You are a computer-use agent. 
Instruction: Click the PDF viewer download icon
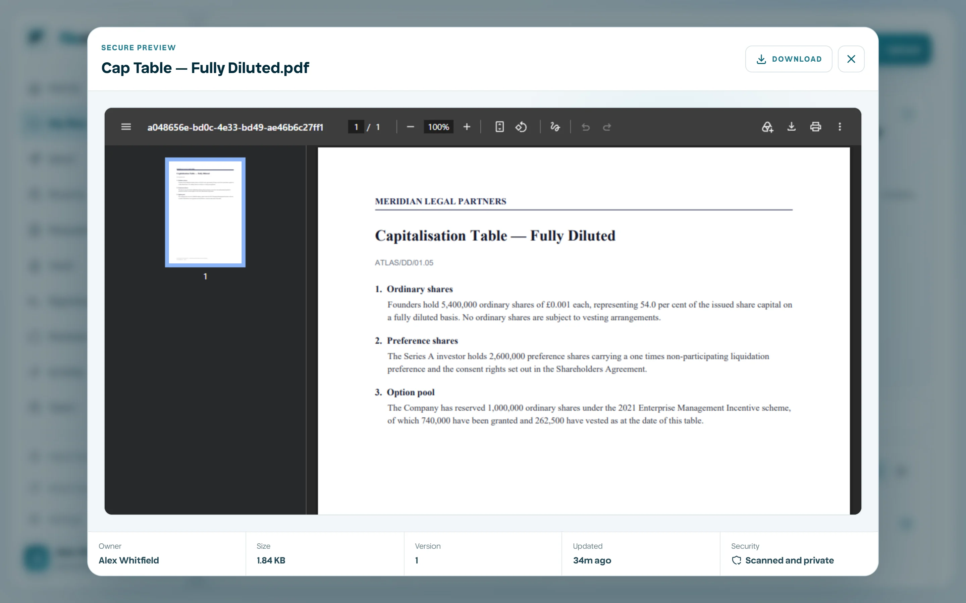pos(791,127)
